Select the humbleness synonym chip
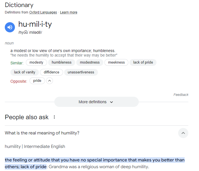Screen dimensions: 199x171 62,62
